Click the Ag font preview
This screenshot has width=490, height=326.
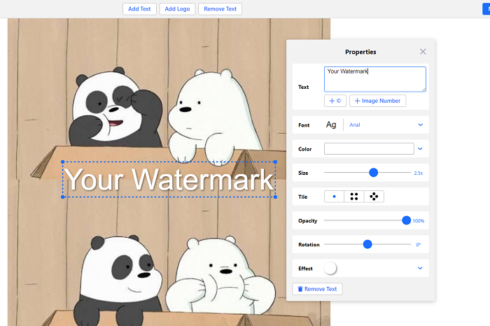click(x=331, y=125)
